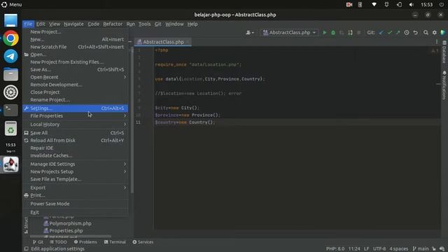Open system settings gear in dock
The image size is (448, 252).
(10, 92)
